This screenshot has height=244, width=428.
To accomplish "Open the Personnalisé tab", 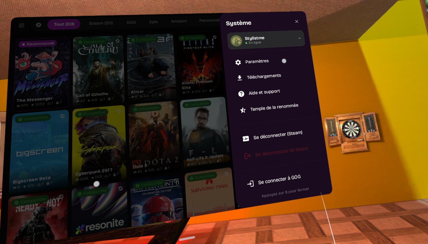I will point(210,20).
